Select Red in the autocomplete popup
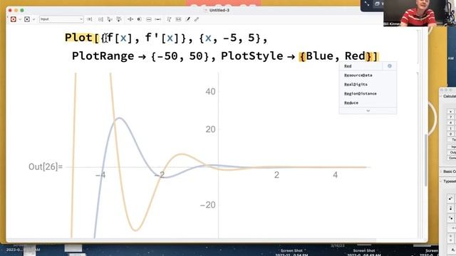This screenshot has width=456, height=256. click(x=361, y=66)
